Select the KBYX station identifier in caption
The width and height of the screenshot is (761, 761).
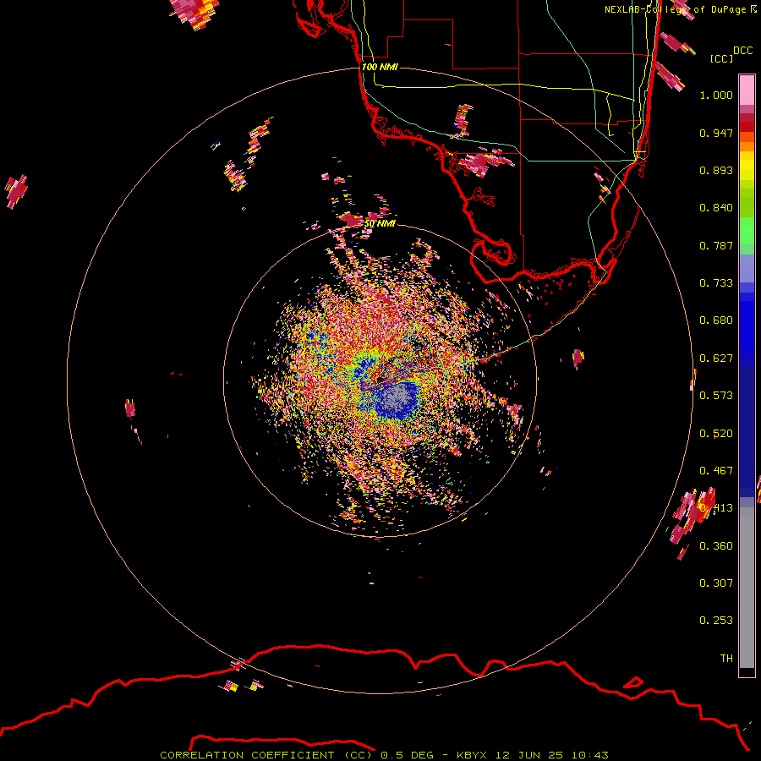(472, 755)
